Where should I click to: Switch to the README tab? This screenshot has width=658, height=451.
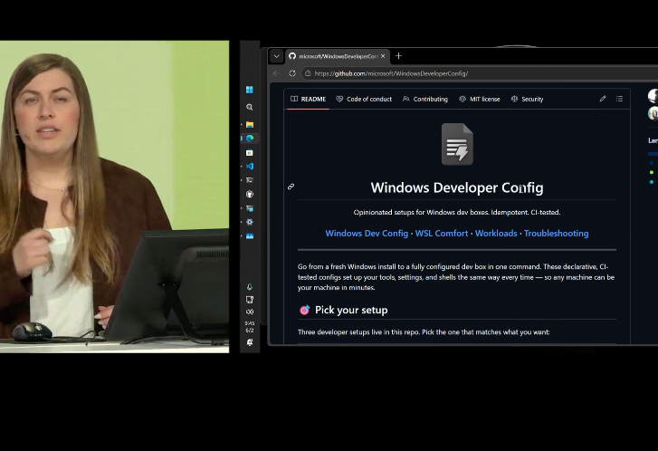pos(308,99)
